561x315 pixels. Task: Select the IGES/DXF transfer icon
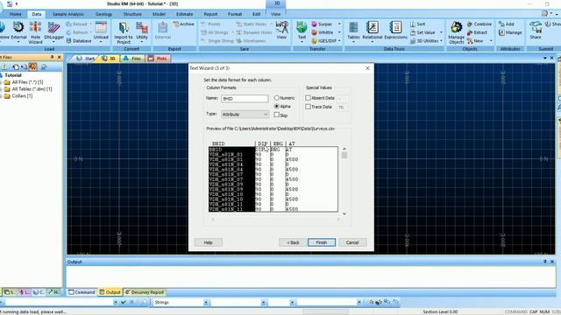(323, 41)
